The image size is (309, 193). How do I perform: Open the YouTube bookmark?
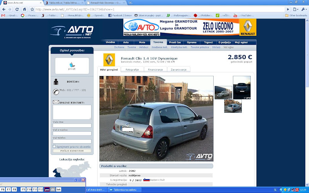click(x=244, y=15)
